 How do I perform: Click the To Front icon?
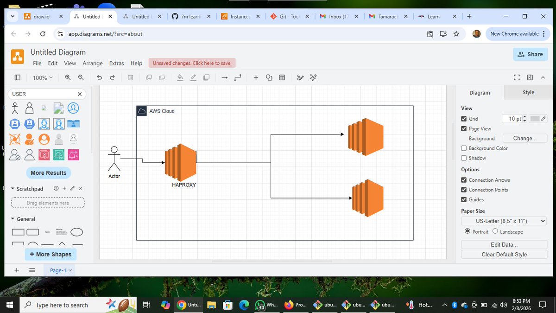coord(149,77)
